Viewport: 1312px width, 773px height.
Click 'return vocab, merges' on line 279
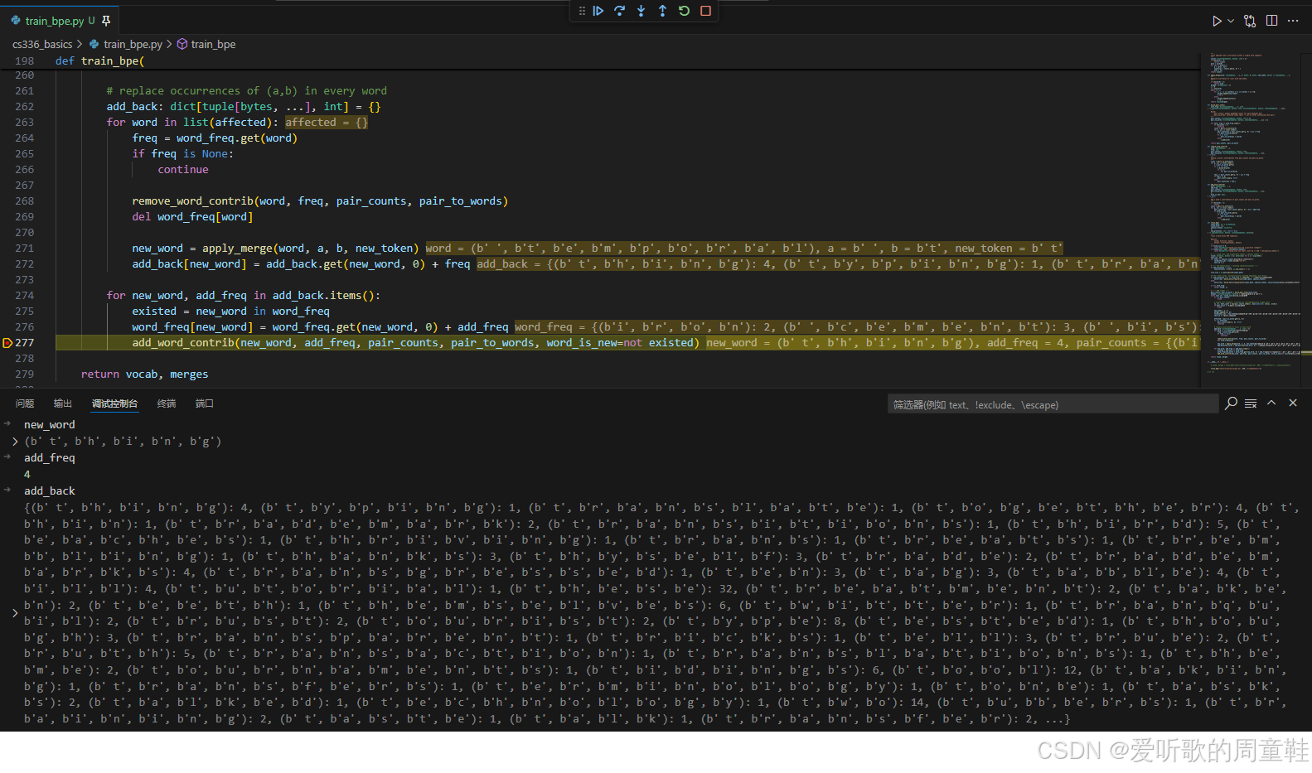[144, 374]
